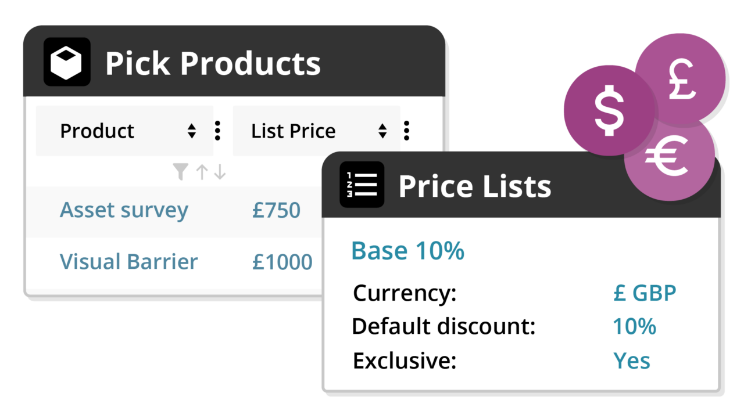Image resolution: width=744 pixels, height=418 pixels.
Task: Click the Exclusive Yes value
Action: click(632, 361)
